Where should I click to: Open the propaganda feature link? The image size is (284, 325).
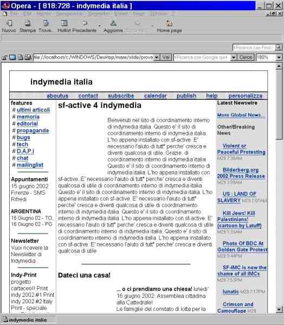[33, 131]
